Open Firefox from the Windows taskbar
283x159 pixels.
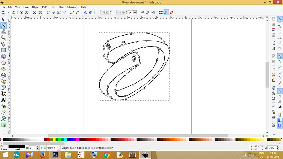pos(42,155)
